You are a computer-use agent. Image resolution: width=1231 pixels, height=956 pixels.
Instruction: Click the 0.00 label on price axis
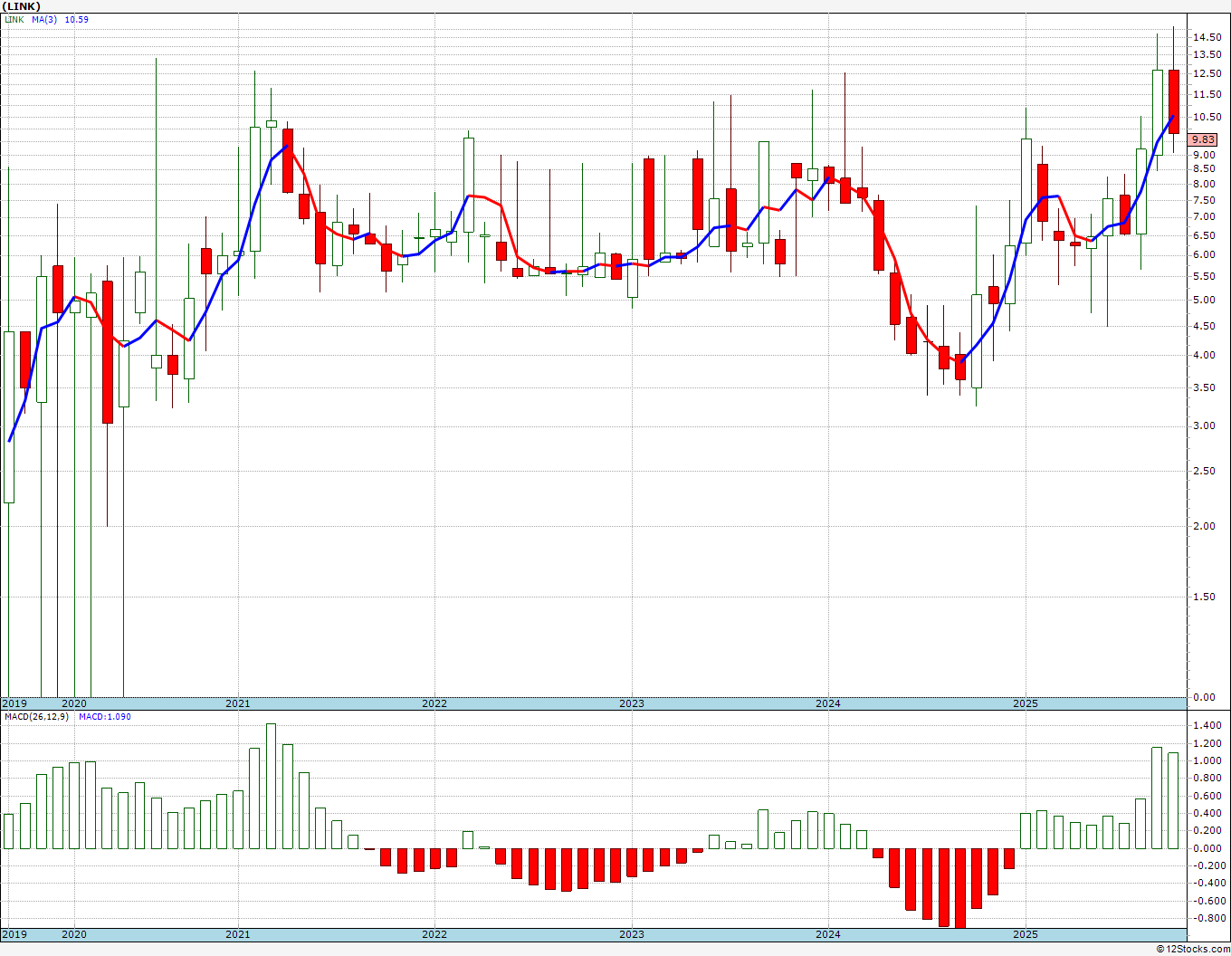tap(1204, 697)
